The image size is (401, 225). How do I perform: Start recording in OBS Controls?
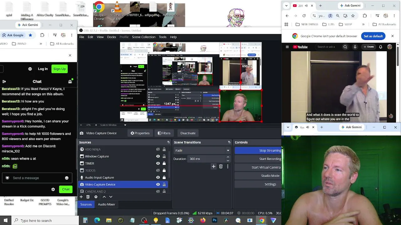[258, 159]
